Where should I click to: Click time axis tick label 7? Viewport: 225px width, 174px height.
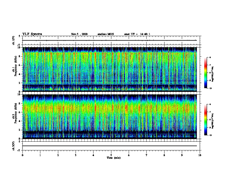(x=147, y=155)
